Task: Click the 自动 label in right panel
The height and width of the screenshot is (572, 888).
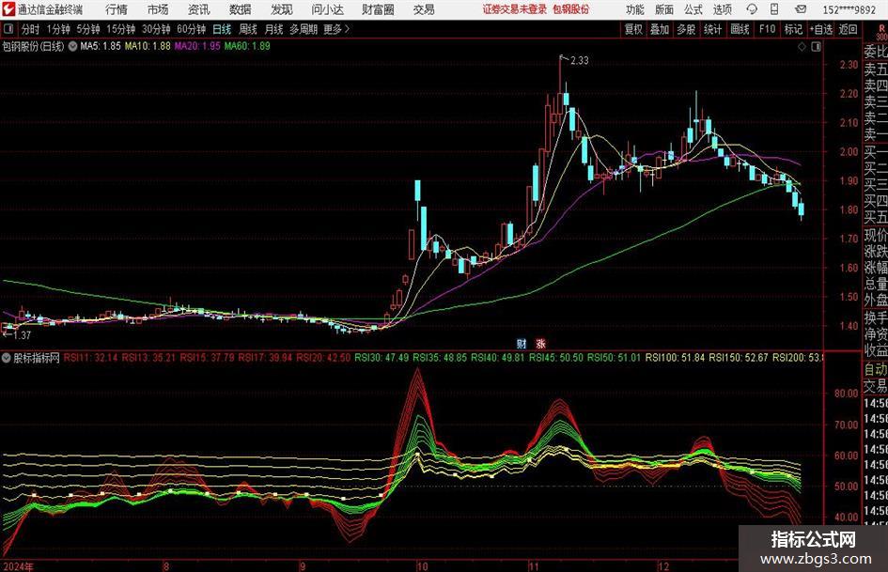Action: (876, 369)
